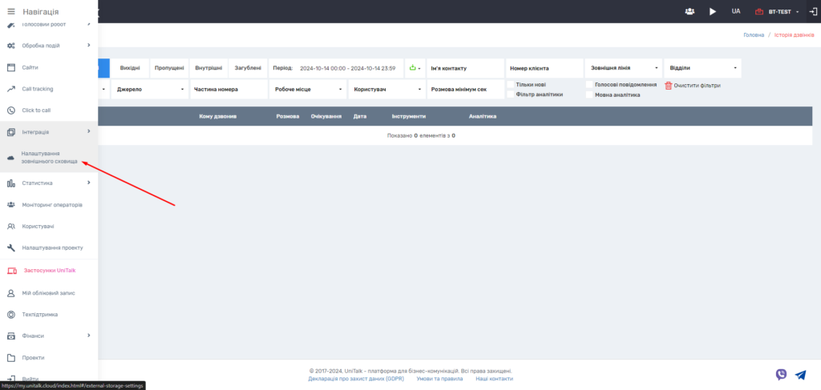Open the users group icon in header
This screenshot has width=821, height=390.
[x=690, y=11]
